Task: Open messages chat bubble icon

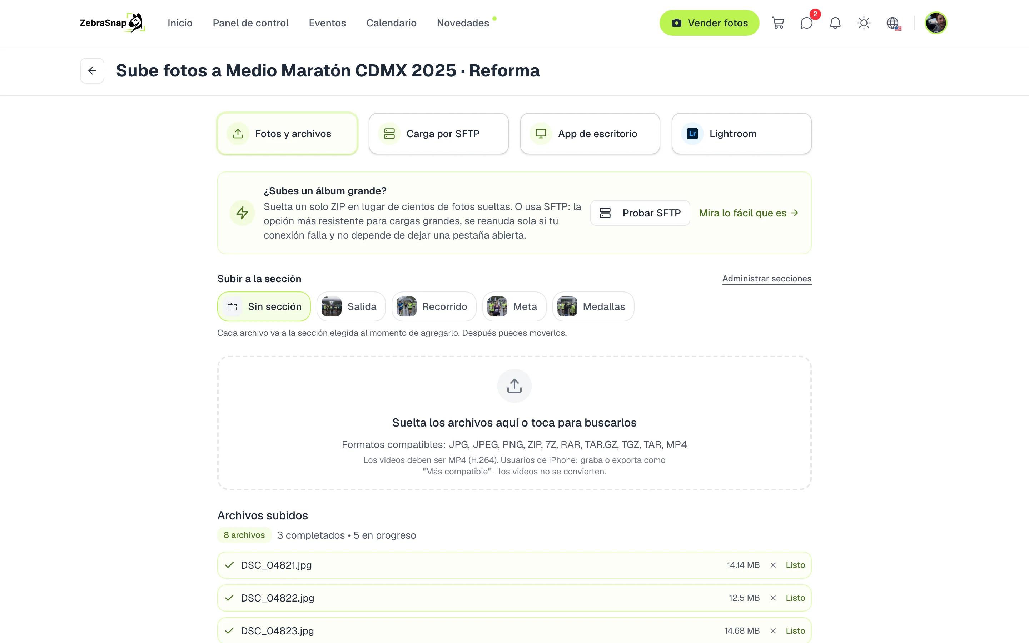Action: coord(806,23)
